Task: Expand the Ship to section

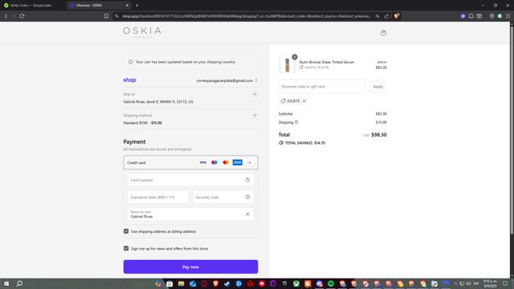Action: 255,95
